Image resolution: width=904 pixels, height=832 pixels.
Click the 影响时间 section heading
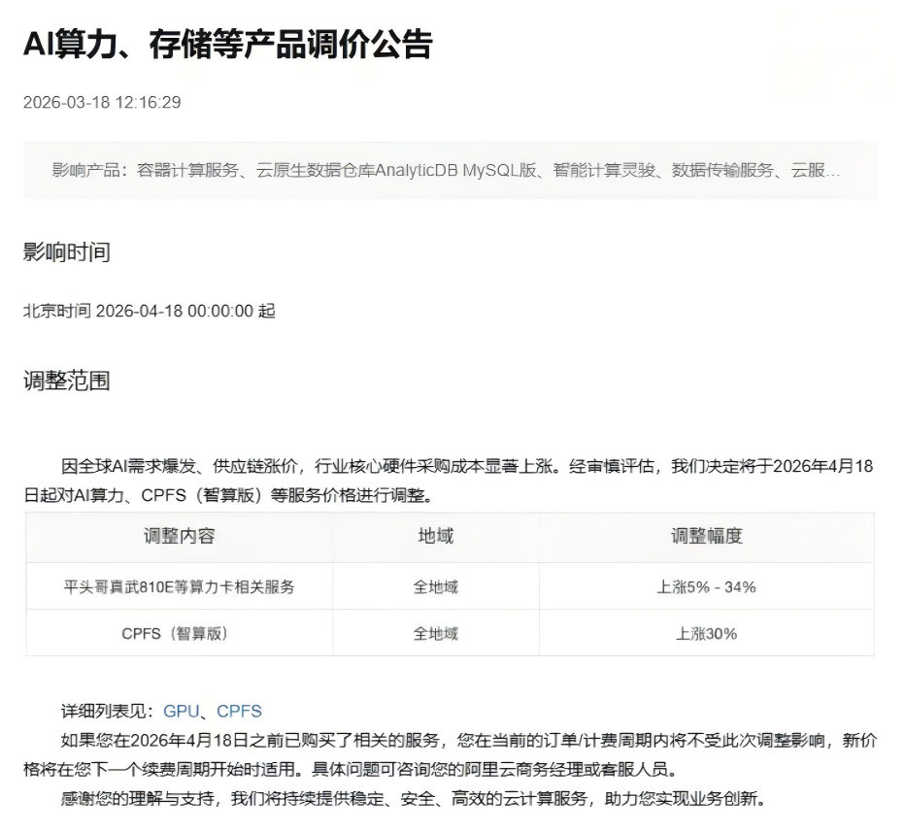click(67, 251)
